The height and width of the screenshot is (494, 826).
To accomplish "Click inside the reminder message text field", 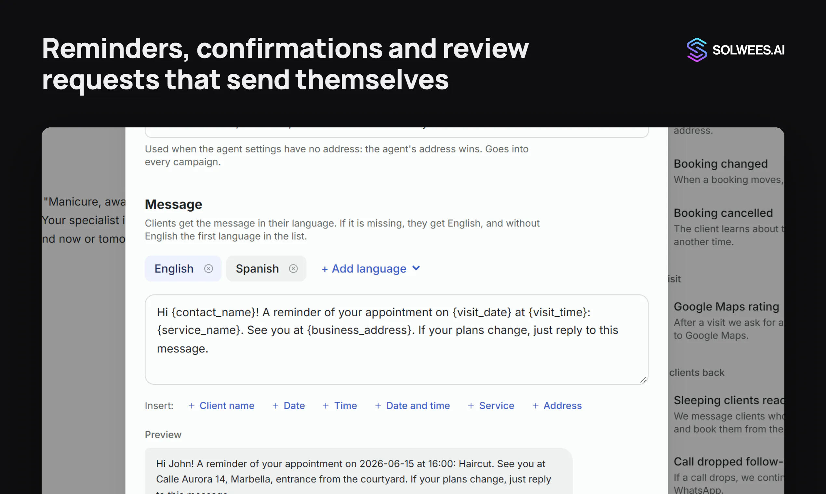I will (x=396, y=340).
